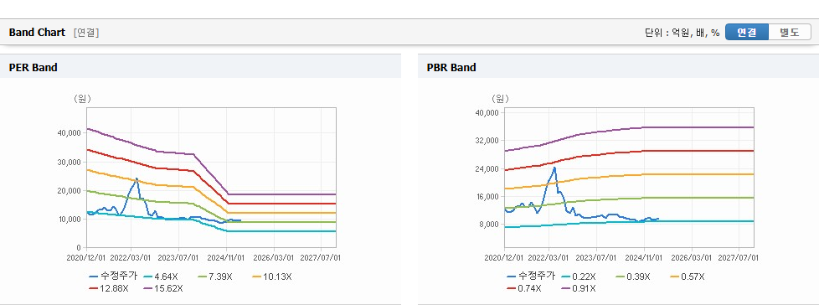Click the 40,000 y-axis label in PER Band
The width and height of the screenshot is (819, 305).
(x=69, y=133)
